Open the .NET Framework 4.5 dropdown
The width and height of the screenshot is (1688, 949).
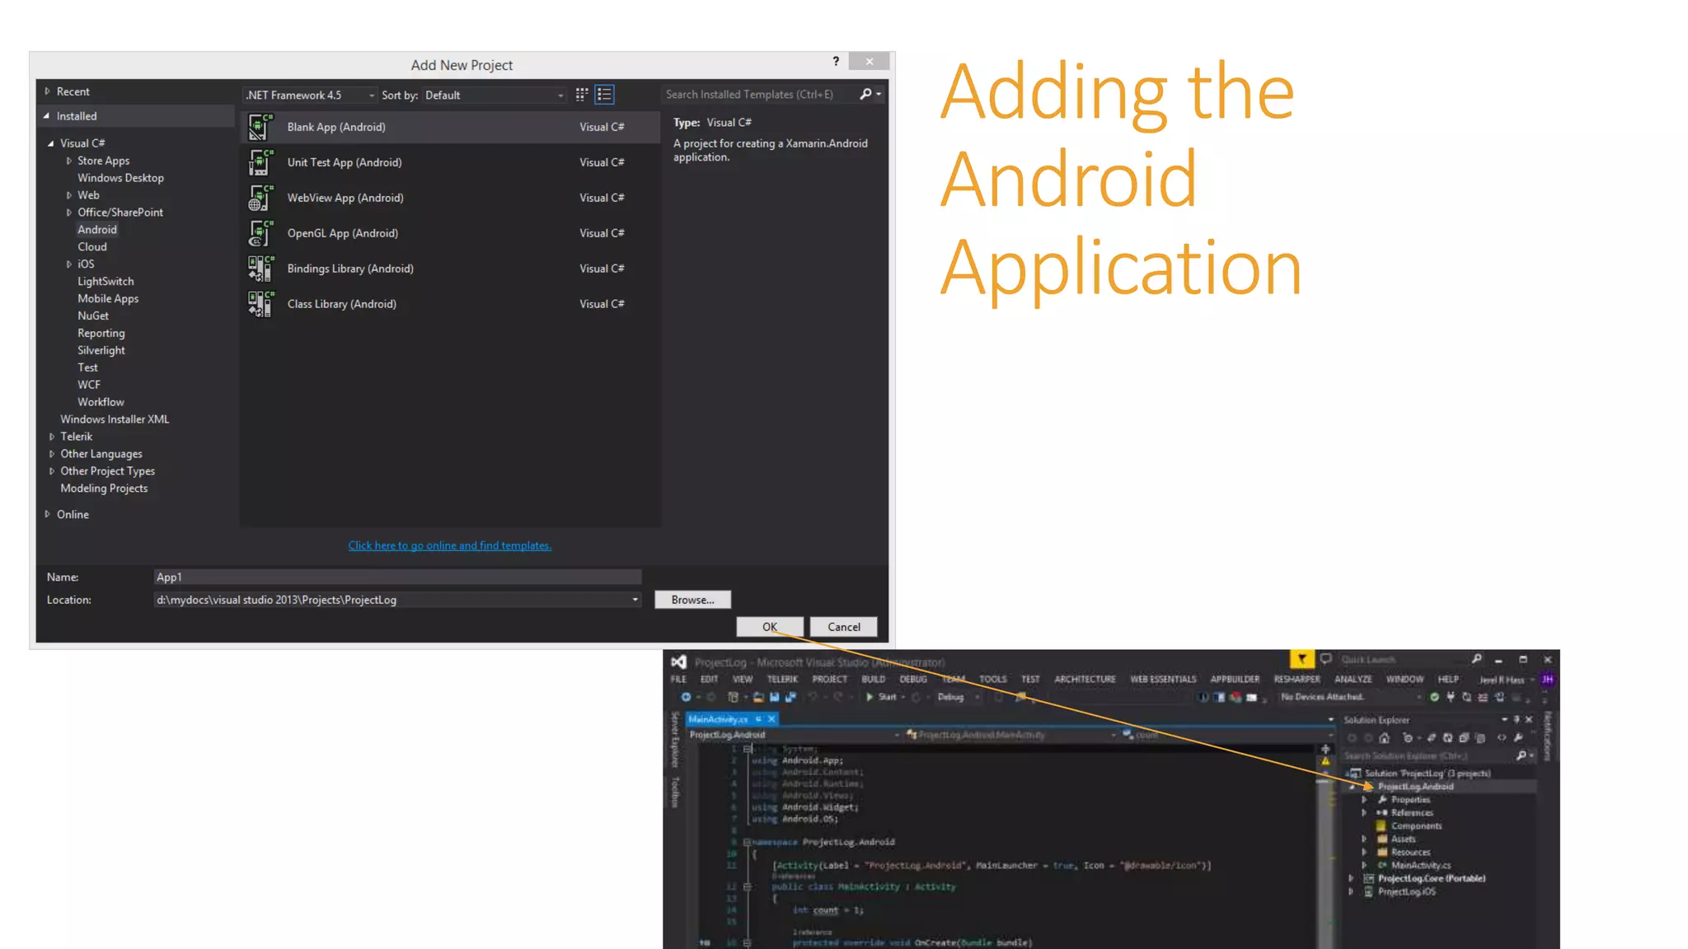(x=310, y=96)
